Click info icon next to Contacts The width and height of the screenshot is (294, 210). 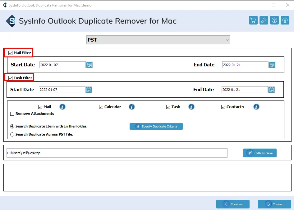(256, 107)
